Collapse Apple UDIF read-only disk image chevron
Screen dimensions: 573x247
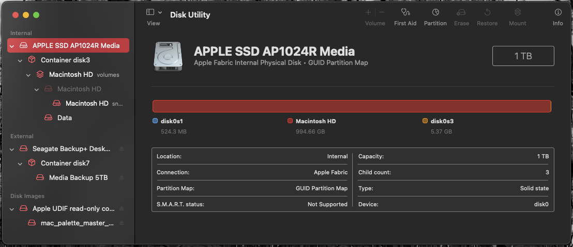click(12, 209)
